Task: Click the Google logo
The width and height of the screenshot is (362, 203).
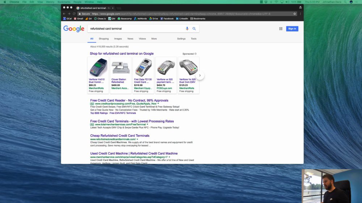Action: [74, 29]
